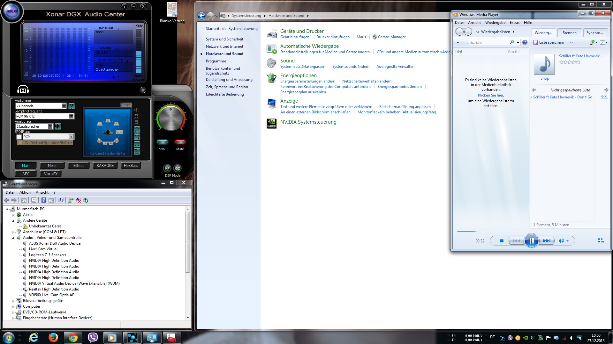Pause playback in Windows Media Player
Viewport: 613px width, 344px height.
pos(531,241)
